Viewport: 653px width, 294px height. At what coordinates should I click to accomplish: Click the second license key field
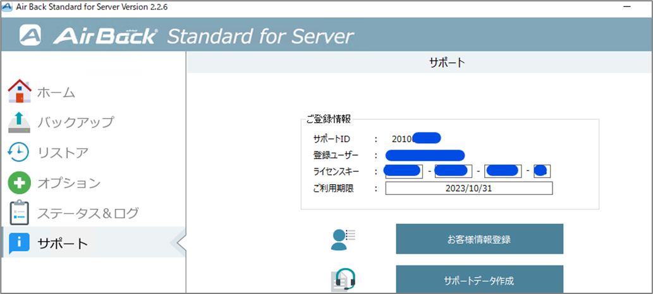point(453,171)
